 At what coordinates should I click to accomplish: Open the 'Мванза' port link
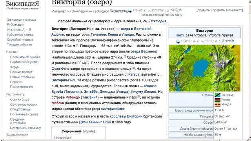pyautogui.click(x=150, y=86)
